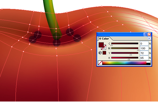The width and height of the screenshot is (158, 102).
Task: Click the Y percentage field showing 72
Action: [144, 53]
